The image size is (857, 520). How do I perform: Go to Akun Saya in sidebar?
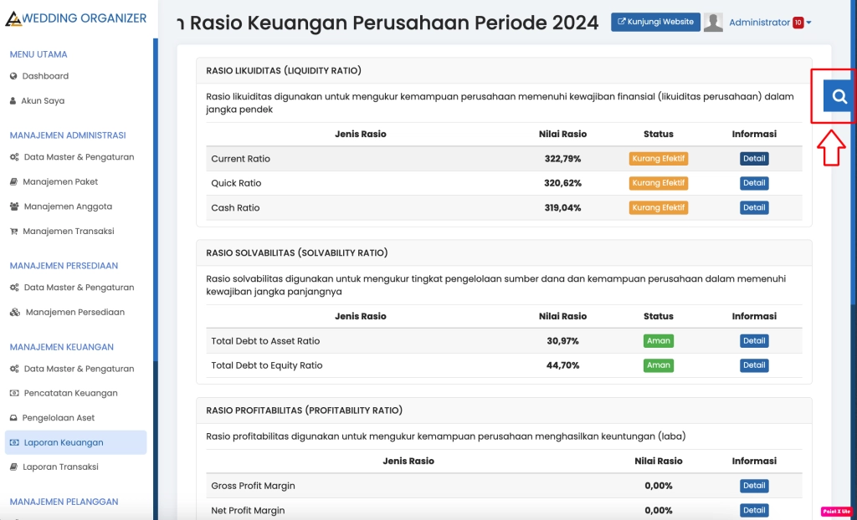(x=43, y=101)
